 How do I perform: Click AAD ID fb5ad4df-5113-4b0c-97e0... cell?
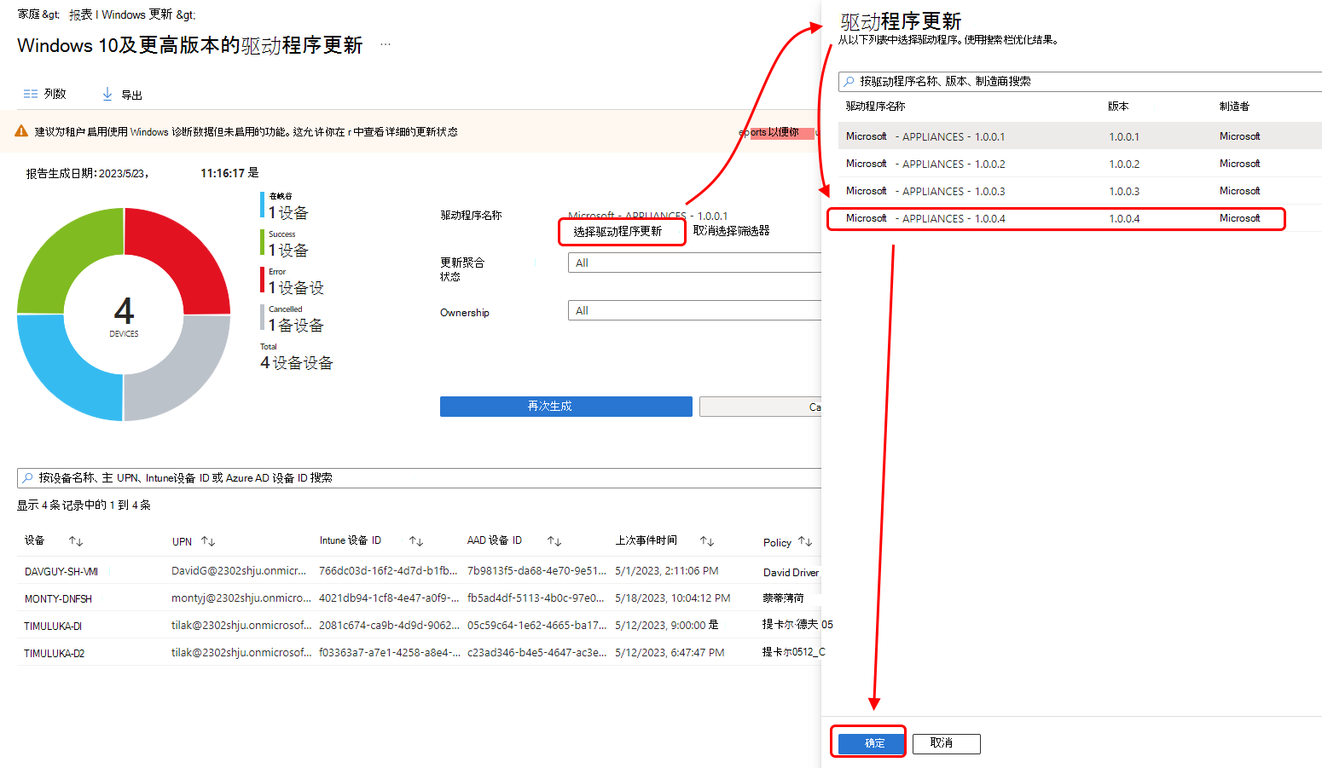(536, 598)
